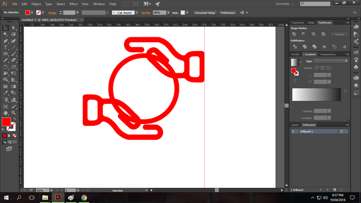This screenshot has width=361, height=203.
Task: Choose the Shape Builder tool
Action: tap(6, 80)
